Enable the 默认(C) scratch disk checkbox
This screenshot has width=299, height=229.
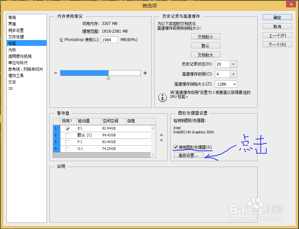(68, 135)
